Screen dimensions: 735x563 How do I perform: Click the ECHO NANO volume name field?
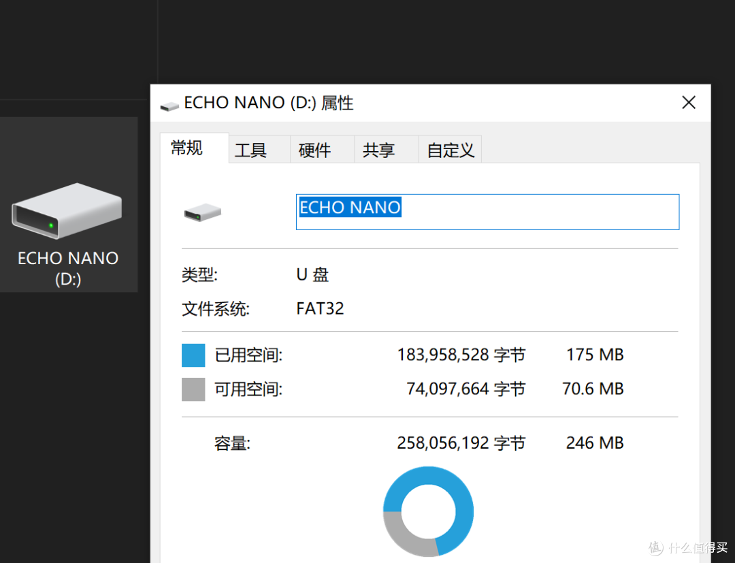pos(487,212)
